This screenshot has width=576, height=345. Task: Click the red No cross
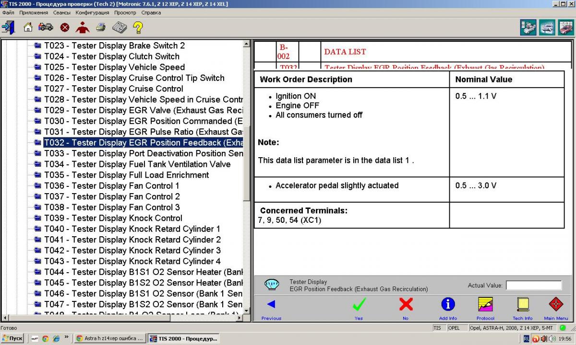(x=406, y=305)
